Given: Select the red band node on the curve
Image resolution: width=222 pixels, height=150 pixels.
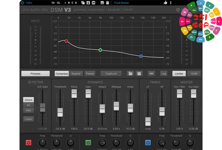Looking at the screenshot, I should 66,41.
